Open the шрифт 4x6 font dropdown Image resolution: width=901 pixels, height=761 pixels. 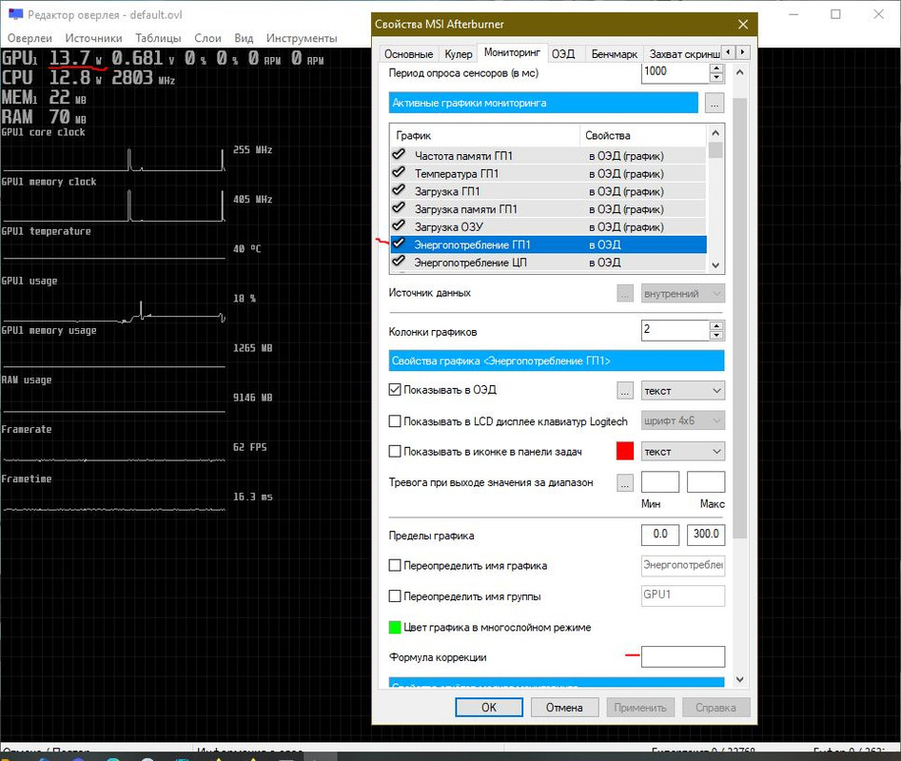coord(682,421)
